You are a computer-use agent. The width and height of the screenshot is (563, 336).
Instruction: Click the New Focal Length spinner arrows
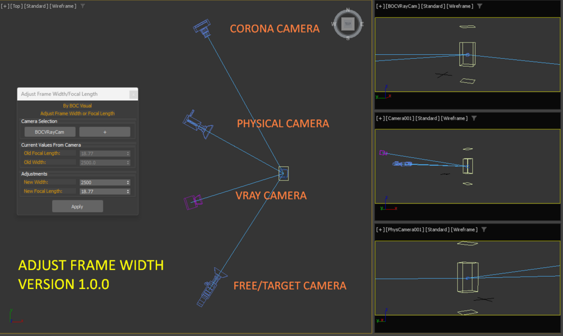click(x=128, y=192)
